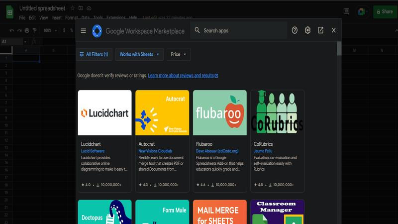Open the Marketplace hamburger menu
398x224 pixels.
point(83,31)
